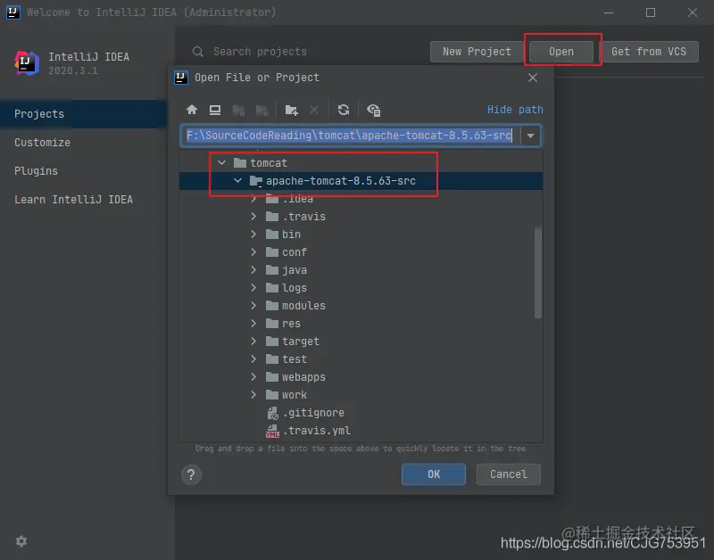
Task: Click the Desktop directory toolbar icon
Action: 215,110
